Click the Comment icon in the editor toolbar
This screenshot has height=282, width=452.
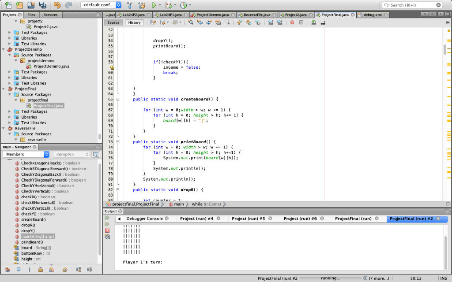[x=314, y=22]
